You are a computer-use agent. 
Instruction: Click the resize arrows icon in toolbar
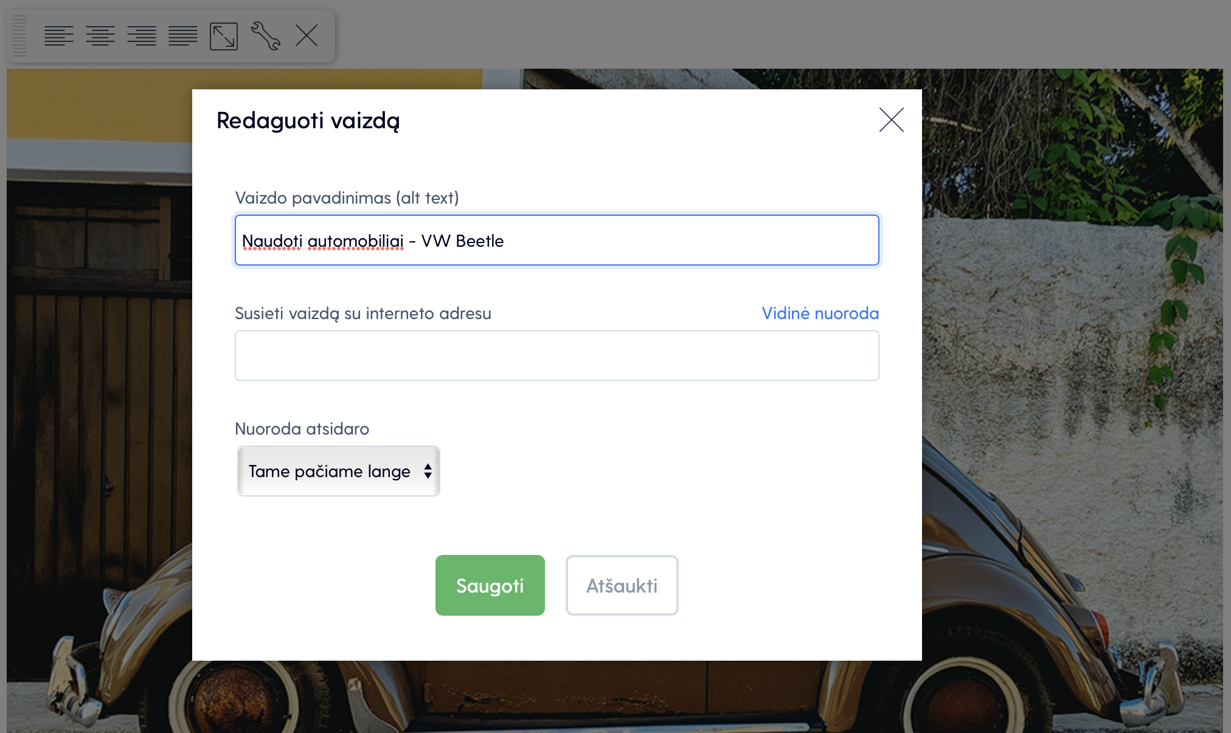(x=224, y=36)
